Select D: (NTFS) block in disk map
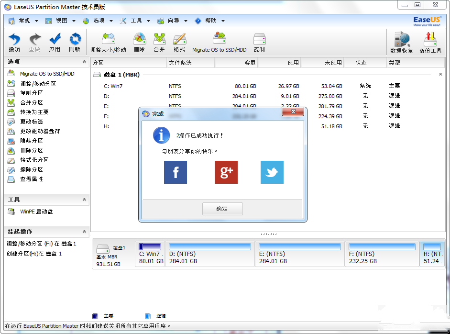 click(x=210, y=254)
